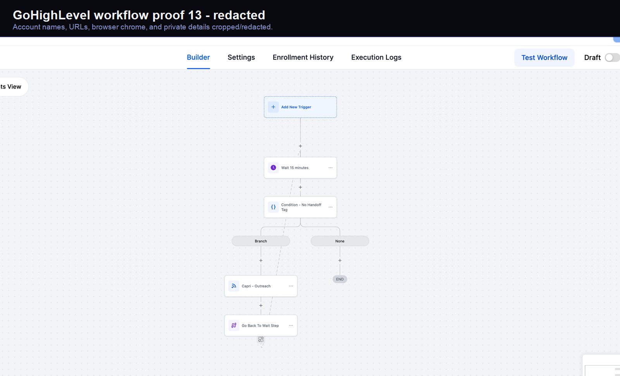The height and width of the screenshot is (376, 620).
Task: Click the Test Workflow button
Action: (x=544, y=58)
